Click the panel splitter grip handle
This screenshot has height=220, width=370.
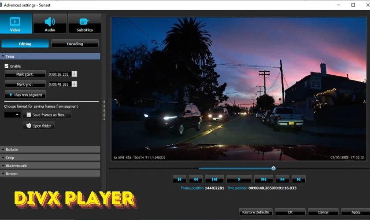104,110
